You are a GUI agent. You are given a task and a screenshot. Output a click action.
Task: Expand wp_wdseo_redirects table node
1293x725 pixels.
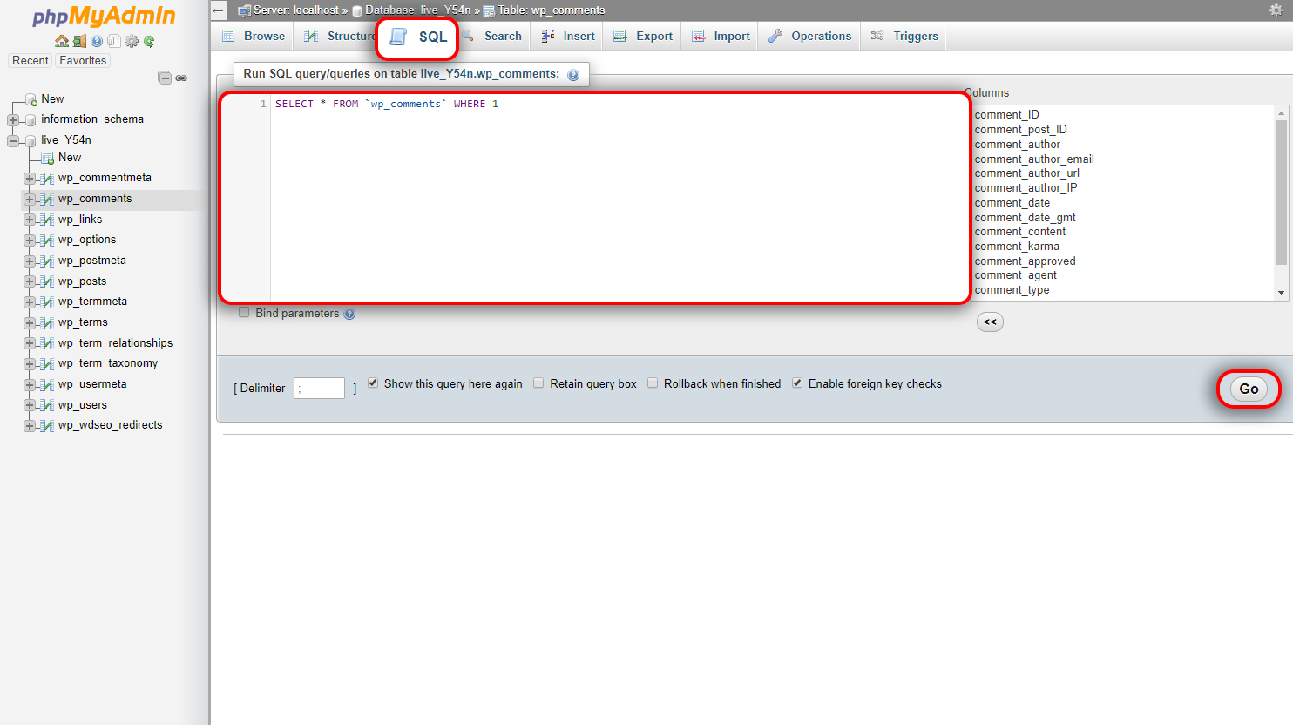coord(30,425)
